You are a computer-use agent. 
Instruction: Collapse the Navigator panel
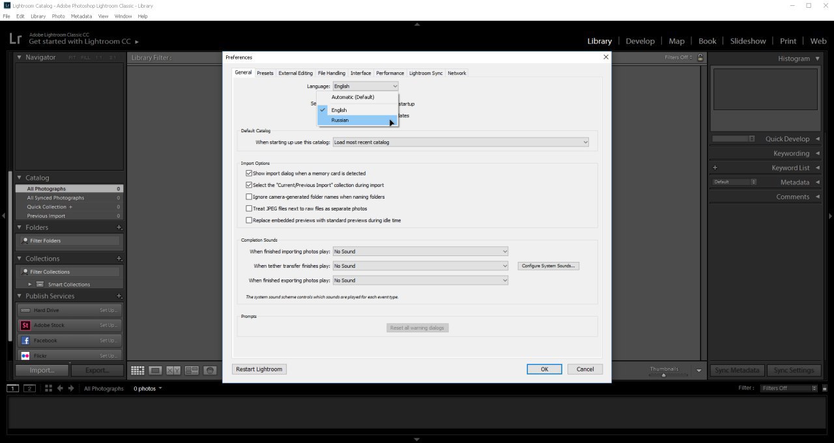(20, 57)
